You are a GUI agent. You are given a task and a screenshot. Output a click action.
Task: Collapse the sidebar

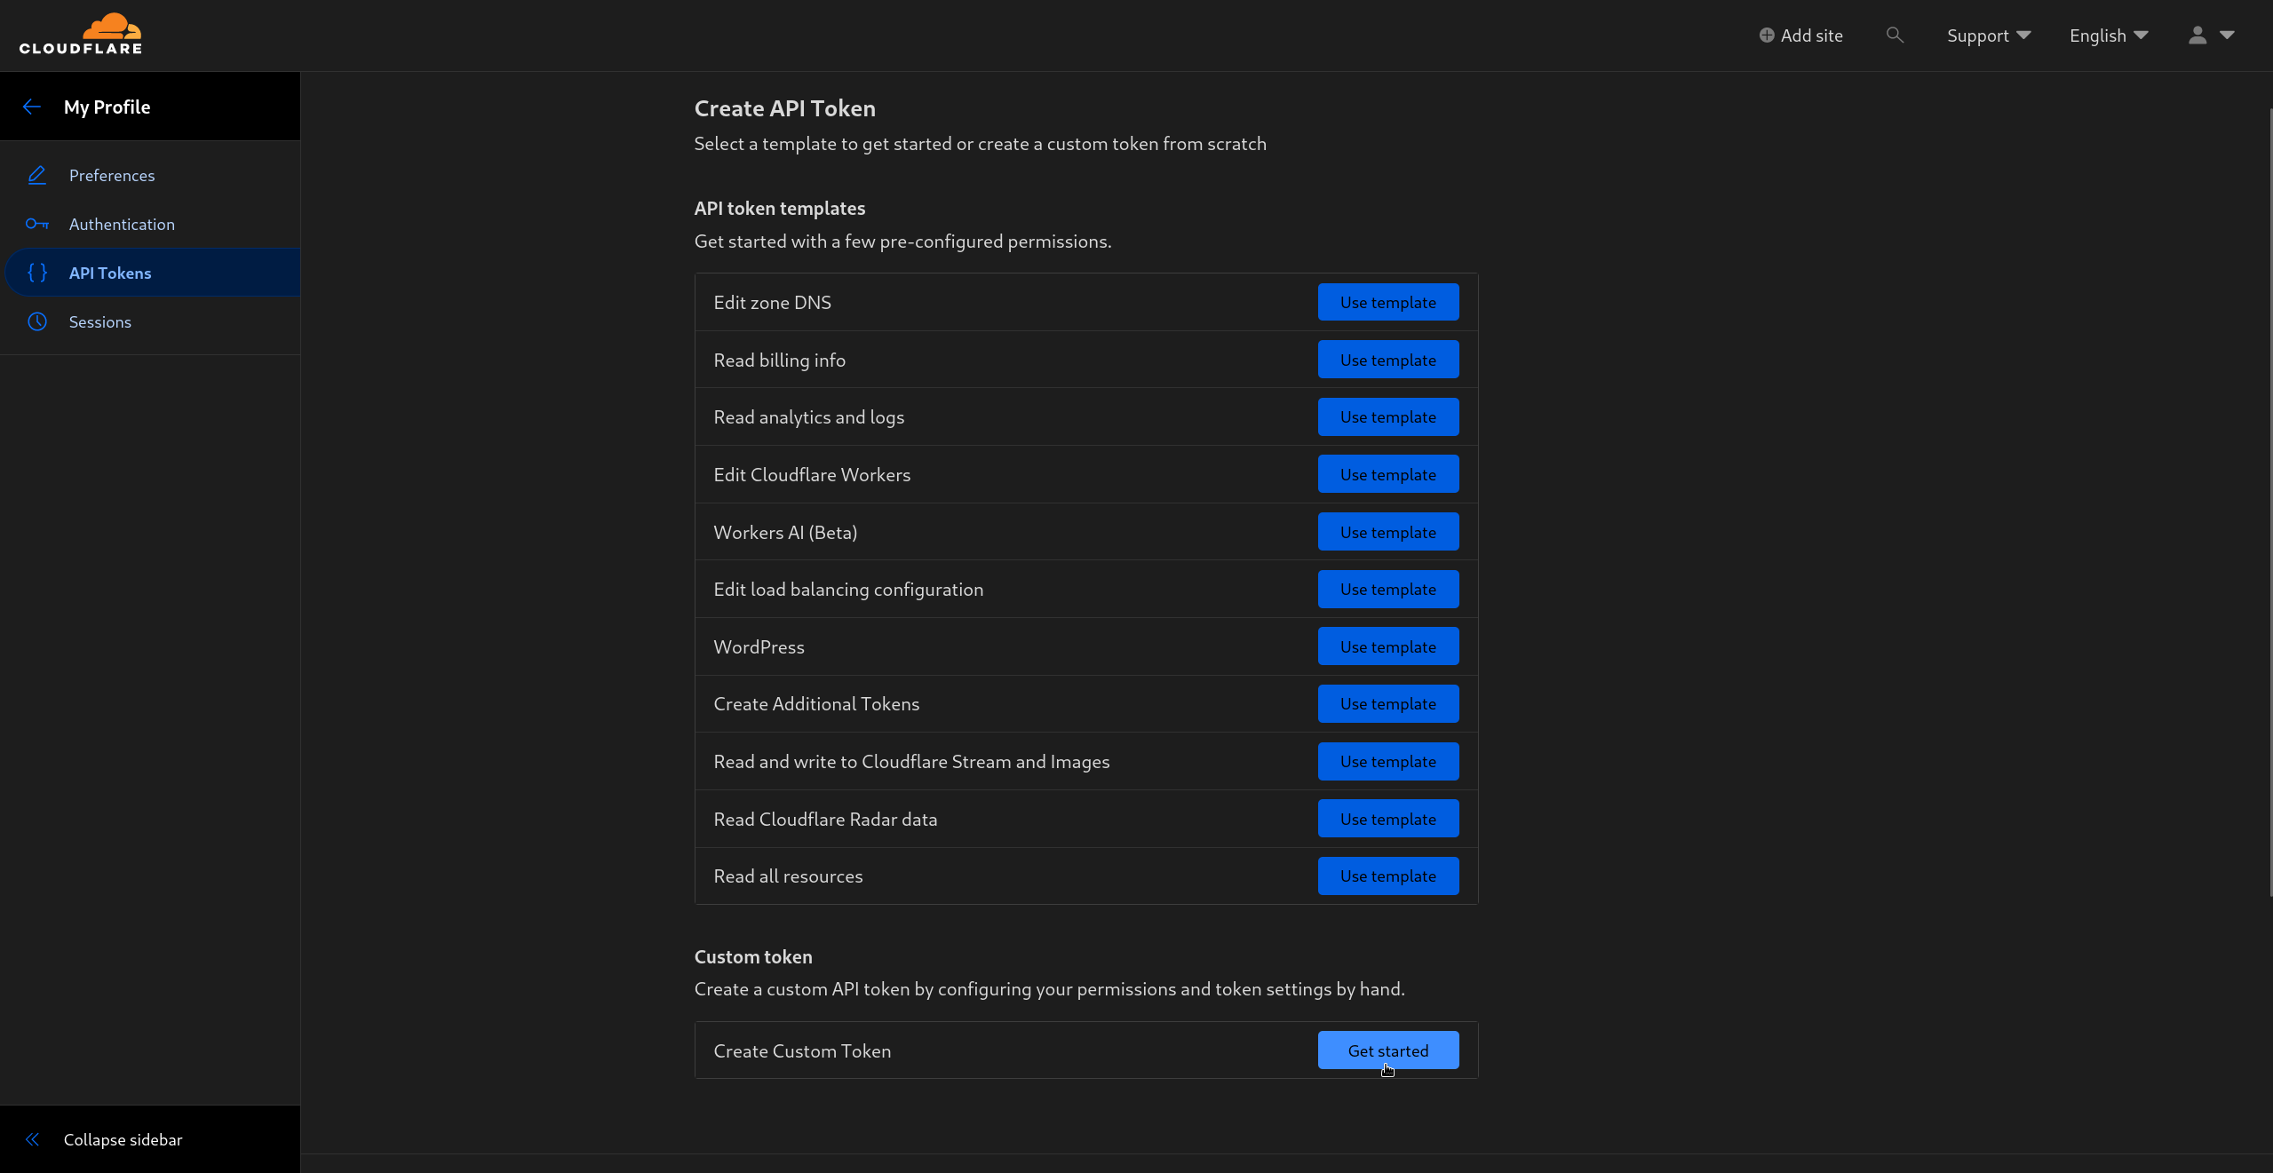click(x=123, y=1139)
